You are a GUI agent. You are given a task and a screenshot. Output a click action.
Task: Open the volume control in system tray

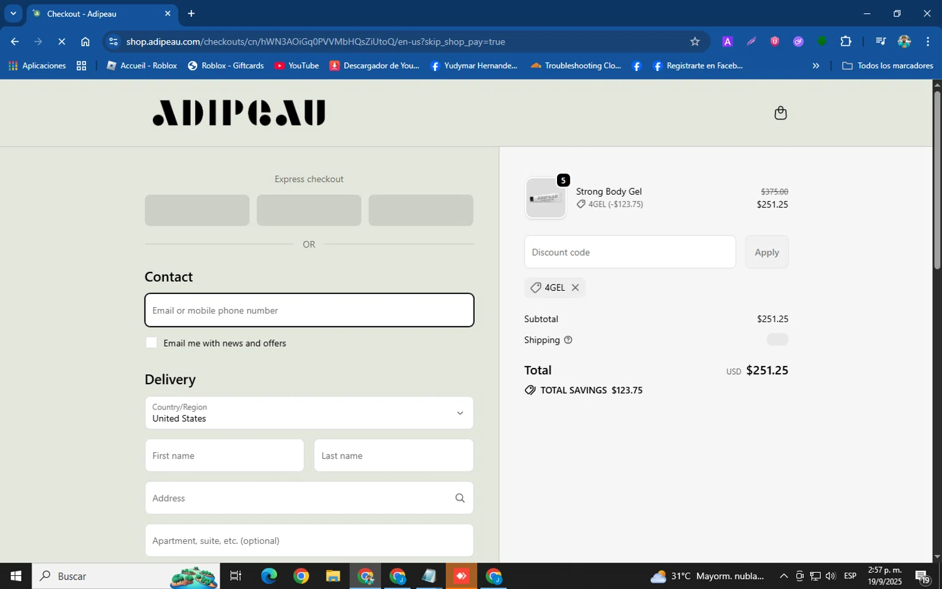point(830,576)
